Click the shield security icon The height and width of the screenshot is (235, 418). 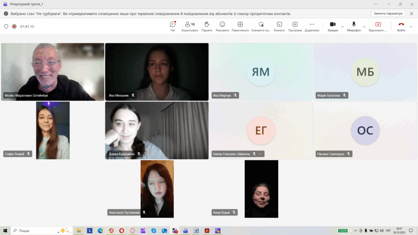point(6,27)
